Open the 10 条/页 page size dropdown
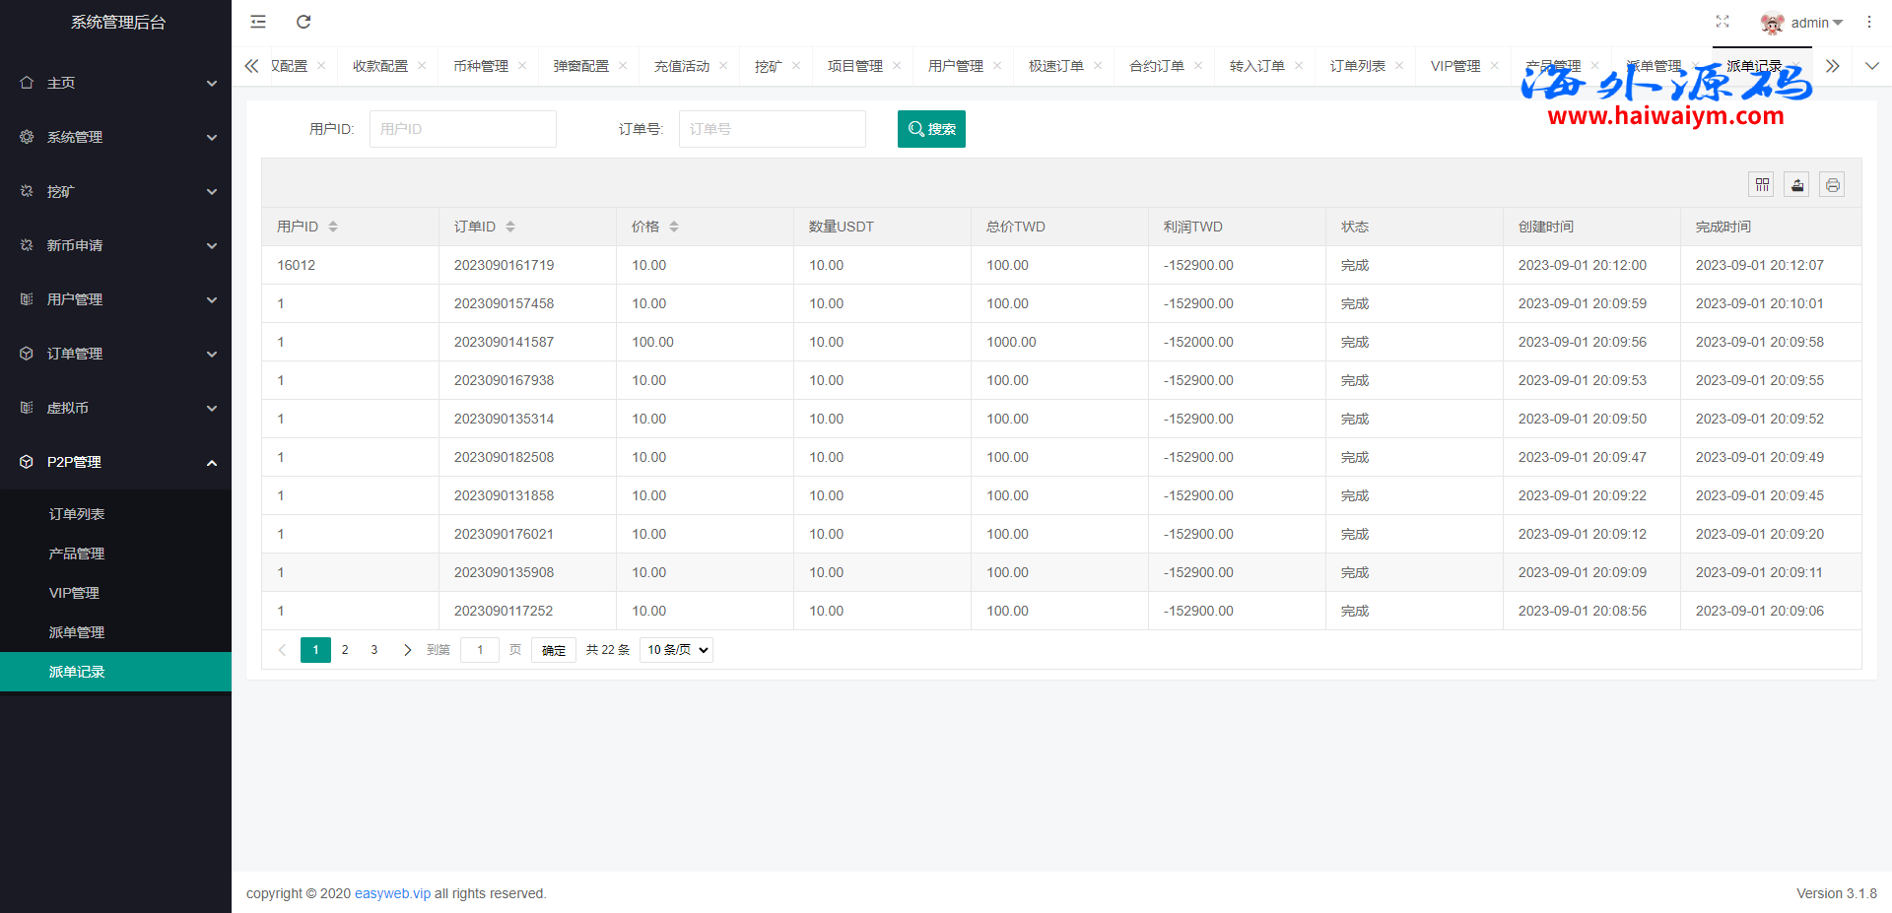 coord(676,650)
